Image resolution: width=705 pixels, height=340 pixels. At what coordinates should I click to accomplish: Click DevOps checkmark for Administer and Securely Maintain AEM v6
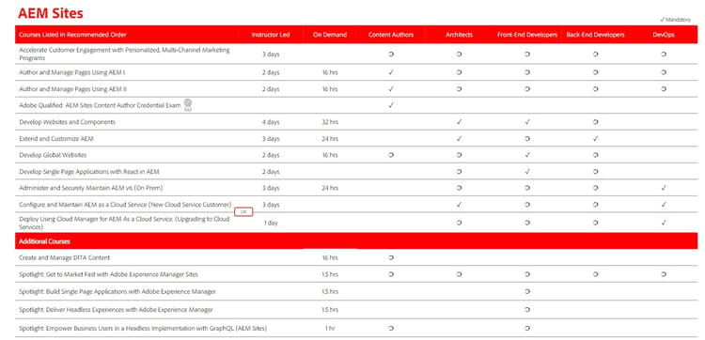(x=664, y=188)
